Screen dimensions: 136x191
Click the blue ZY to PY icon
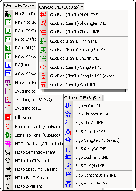point(8,73)
